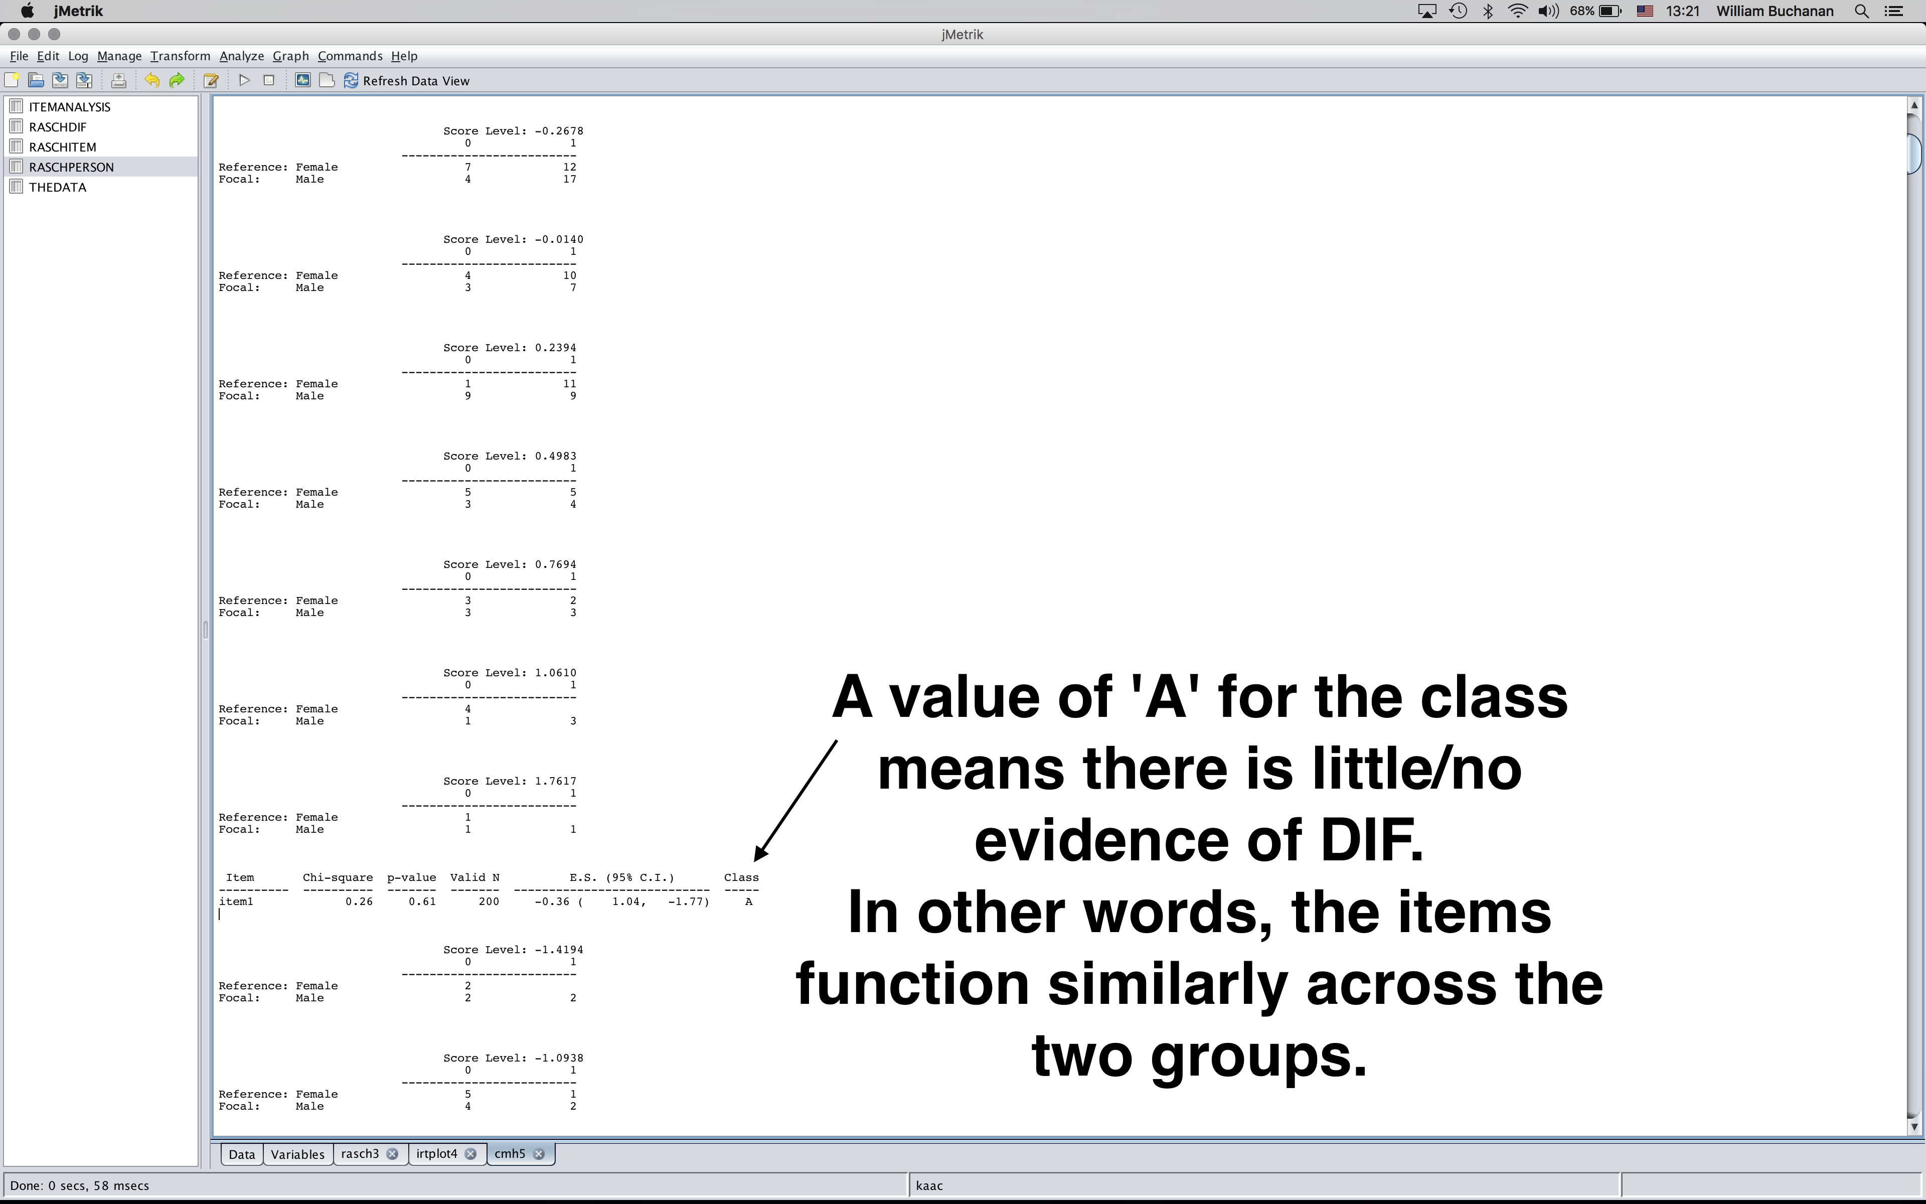
Task: Select the RASCHPERSON table
Action: tap(71, 167)
